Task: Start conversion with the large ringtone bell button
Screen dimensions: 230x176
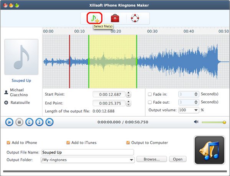Action: (x=207, y=149)
